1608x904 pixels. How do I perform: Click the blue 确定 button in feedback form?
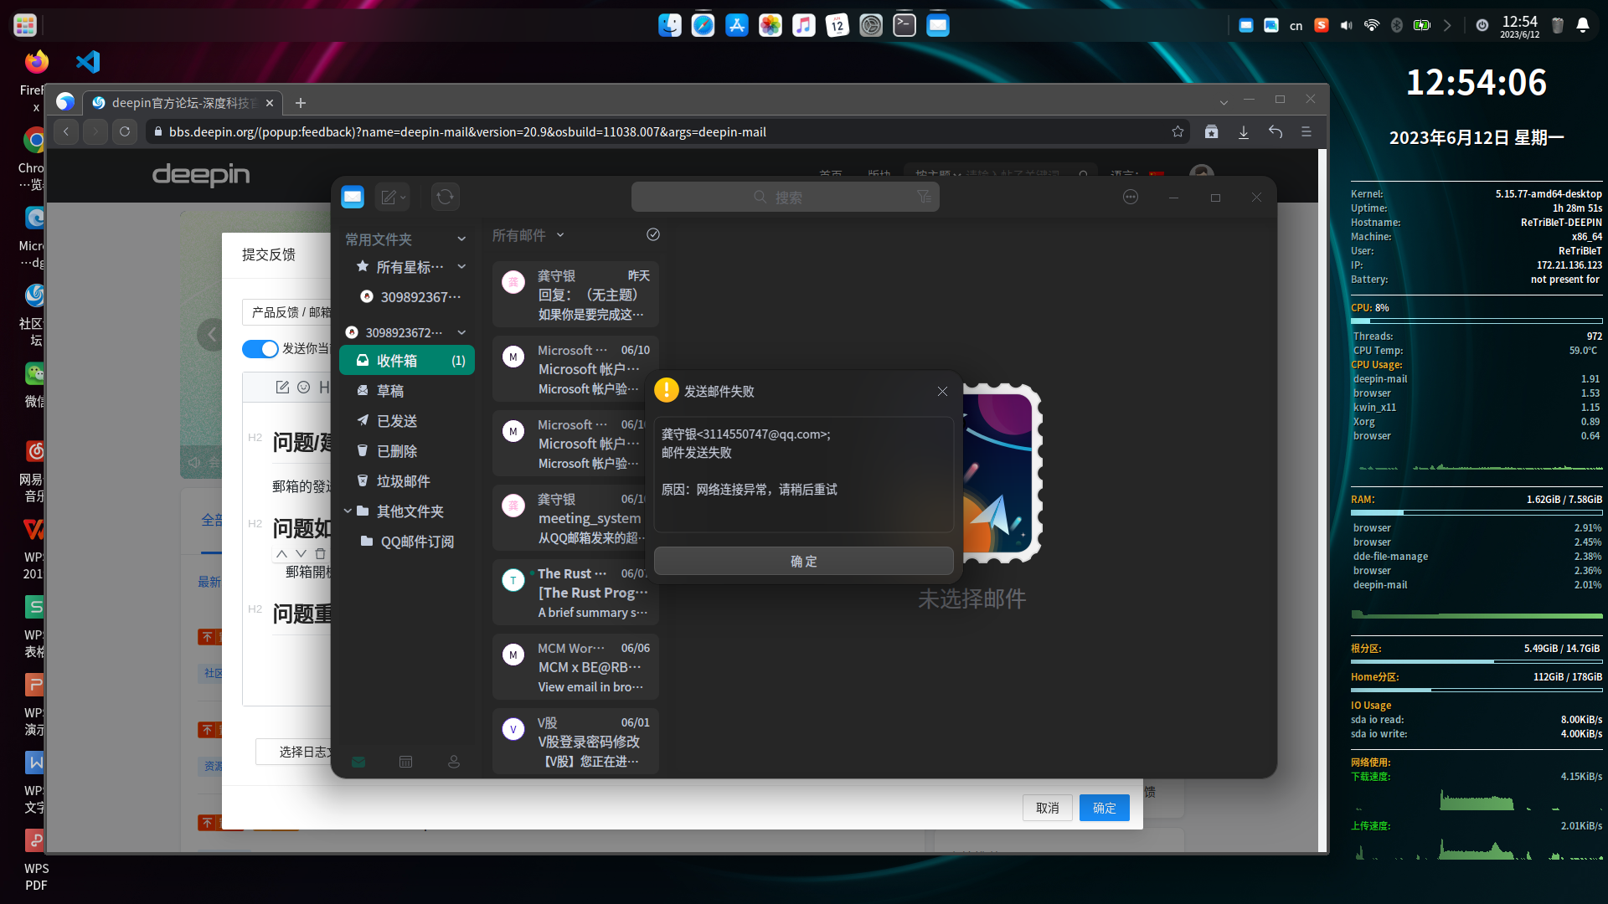1104,808
